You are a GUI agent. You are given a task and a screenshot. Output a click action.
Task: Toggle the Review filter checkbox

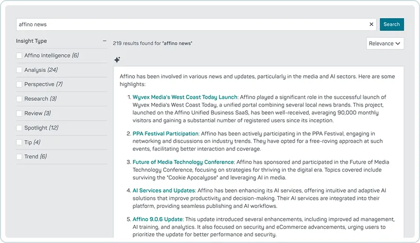19,113
